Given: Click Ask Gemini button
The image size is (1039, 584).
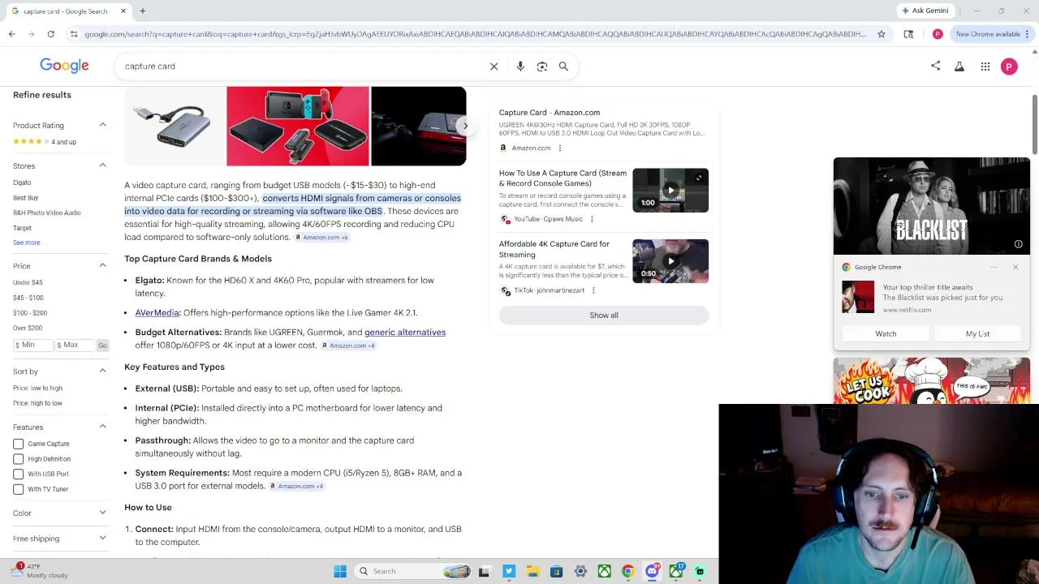Looking at the screenshot, I should tap(925, 11).
